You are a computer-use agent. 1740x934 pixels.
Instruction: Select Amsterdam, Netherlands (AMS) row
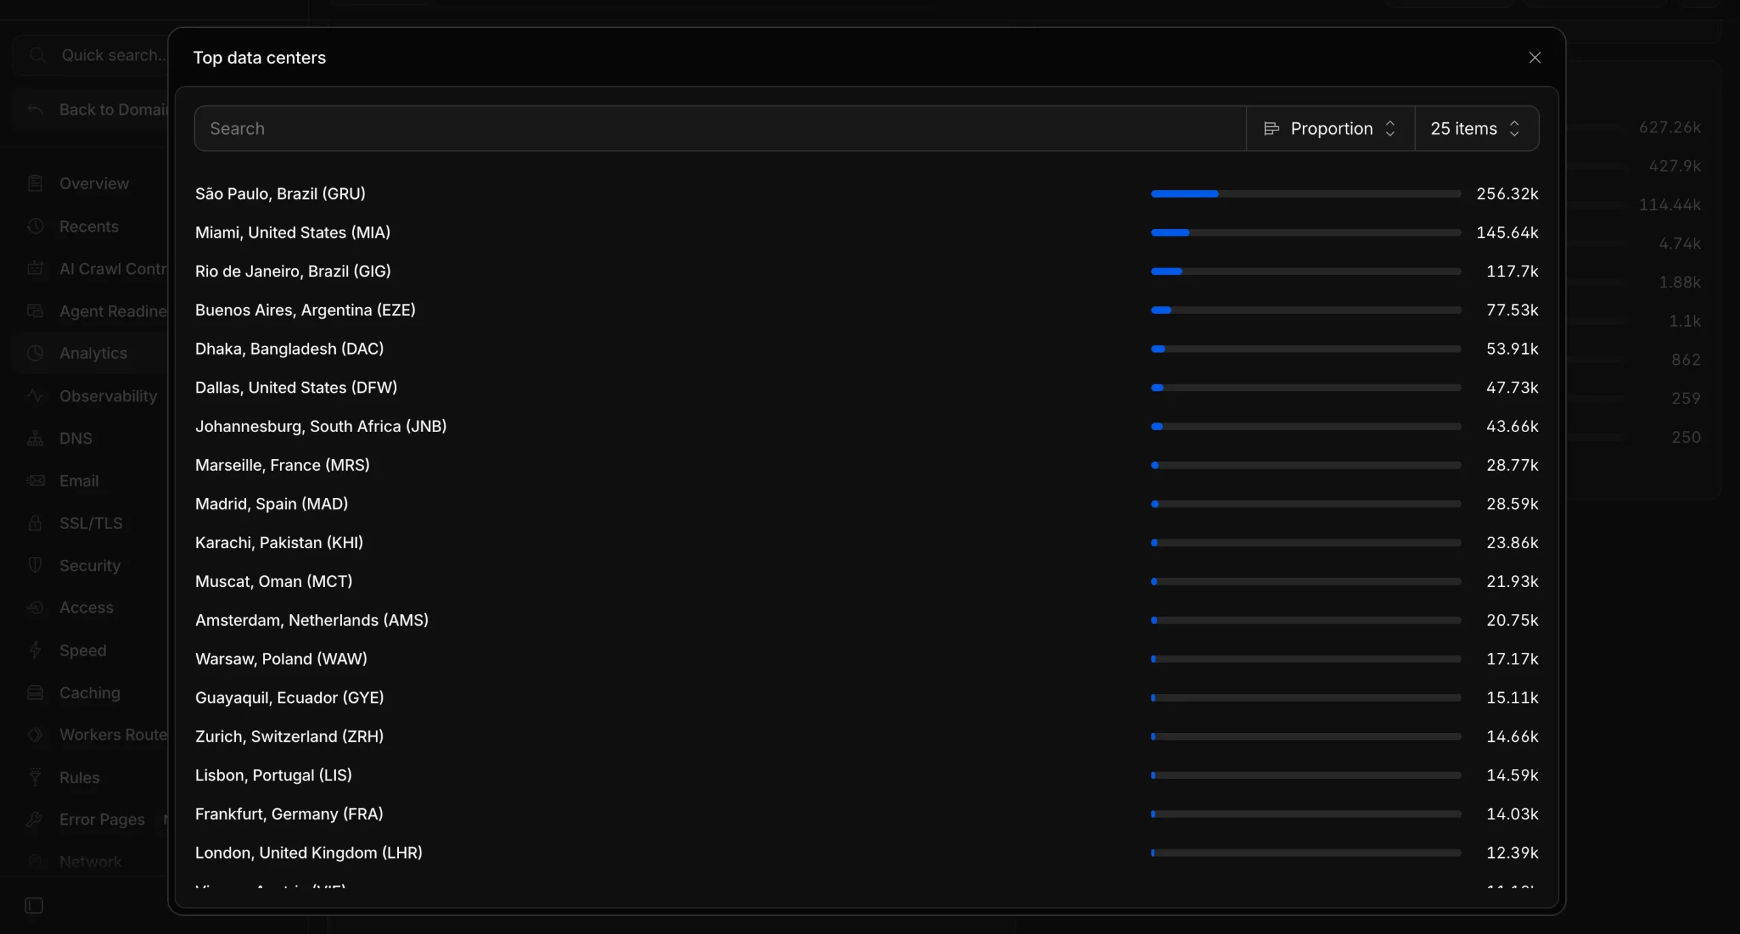point(867,620)
